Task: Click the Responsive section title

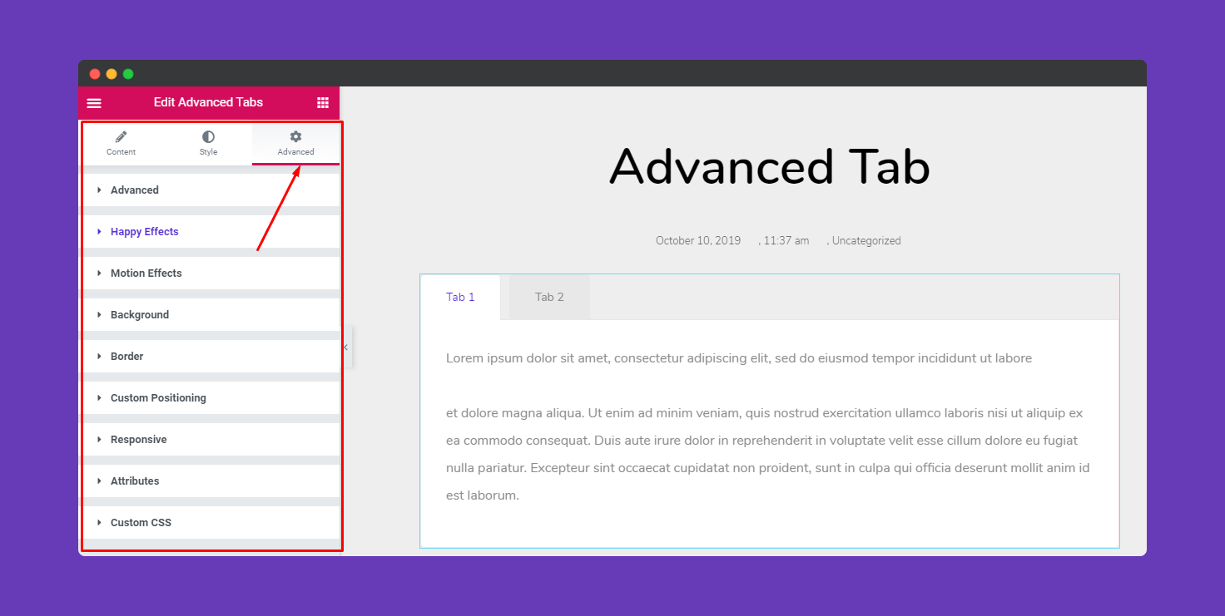Action: coord(139,440)
